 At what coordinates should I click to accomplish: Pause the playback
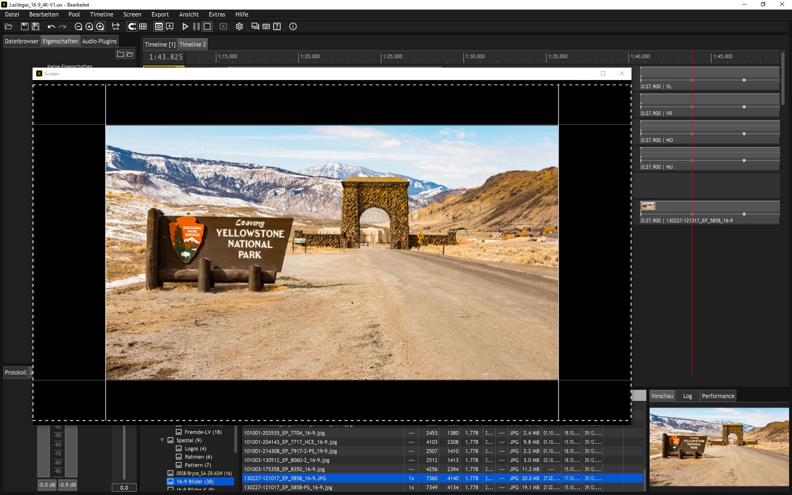196,26
